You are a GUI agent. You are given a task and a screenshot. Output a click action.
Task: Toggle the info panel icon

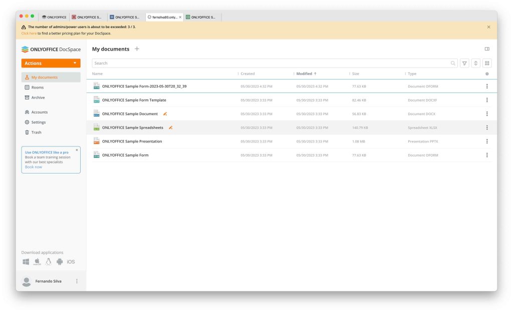pos(487,49)
